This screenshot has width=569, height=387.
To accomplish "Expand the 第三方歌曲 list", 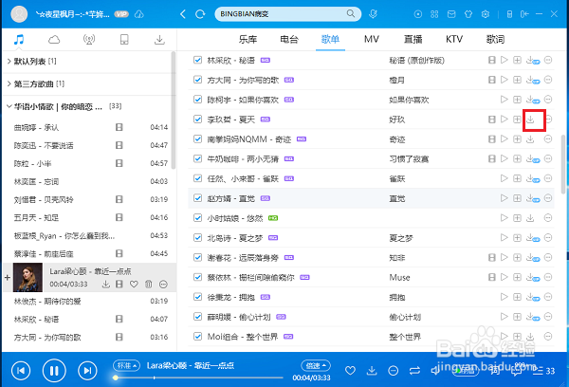I will (9, 83).
